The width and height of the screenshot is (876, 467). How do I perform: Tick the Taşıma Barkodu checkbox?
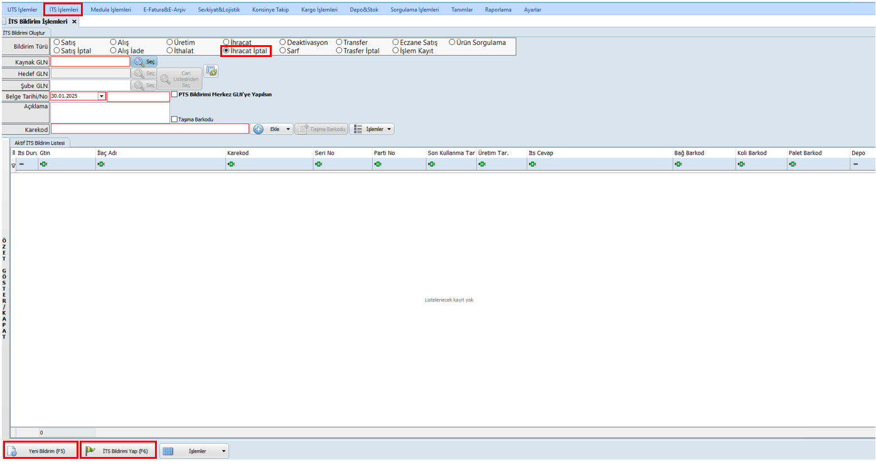[174, 119]
